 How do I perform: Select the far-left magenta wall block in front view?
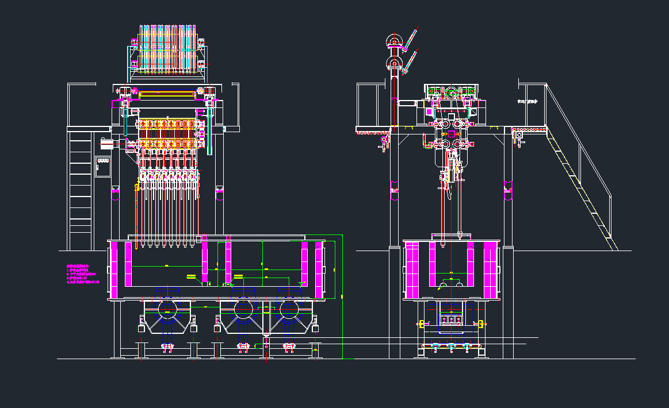tap(113, 270)
